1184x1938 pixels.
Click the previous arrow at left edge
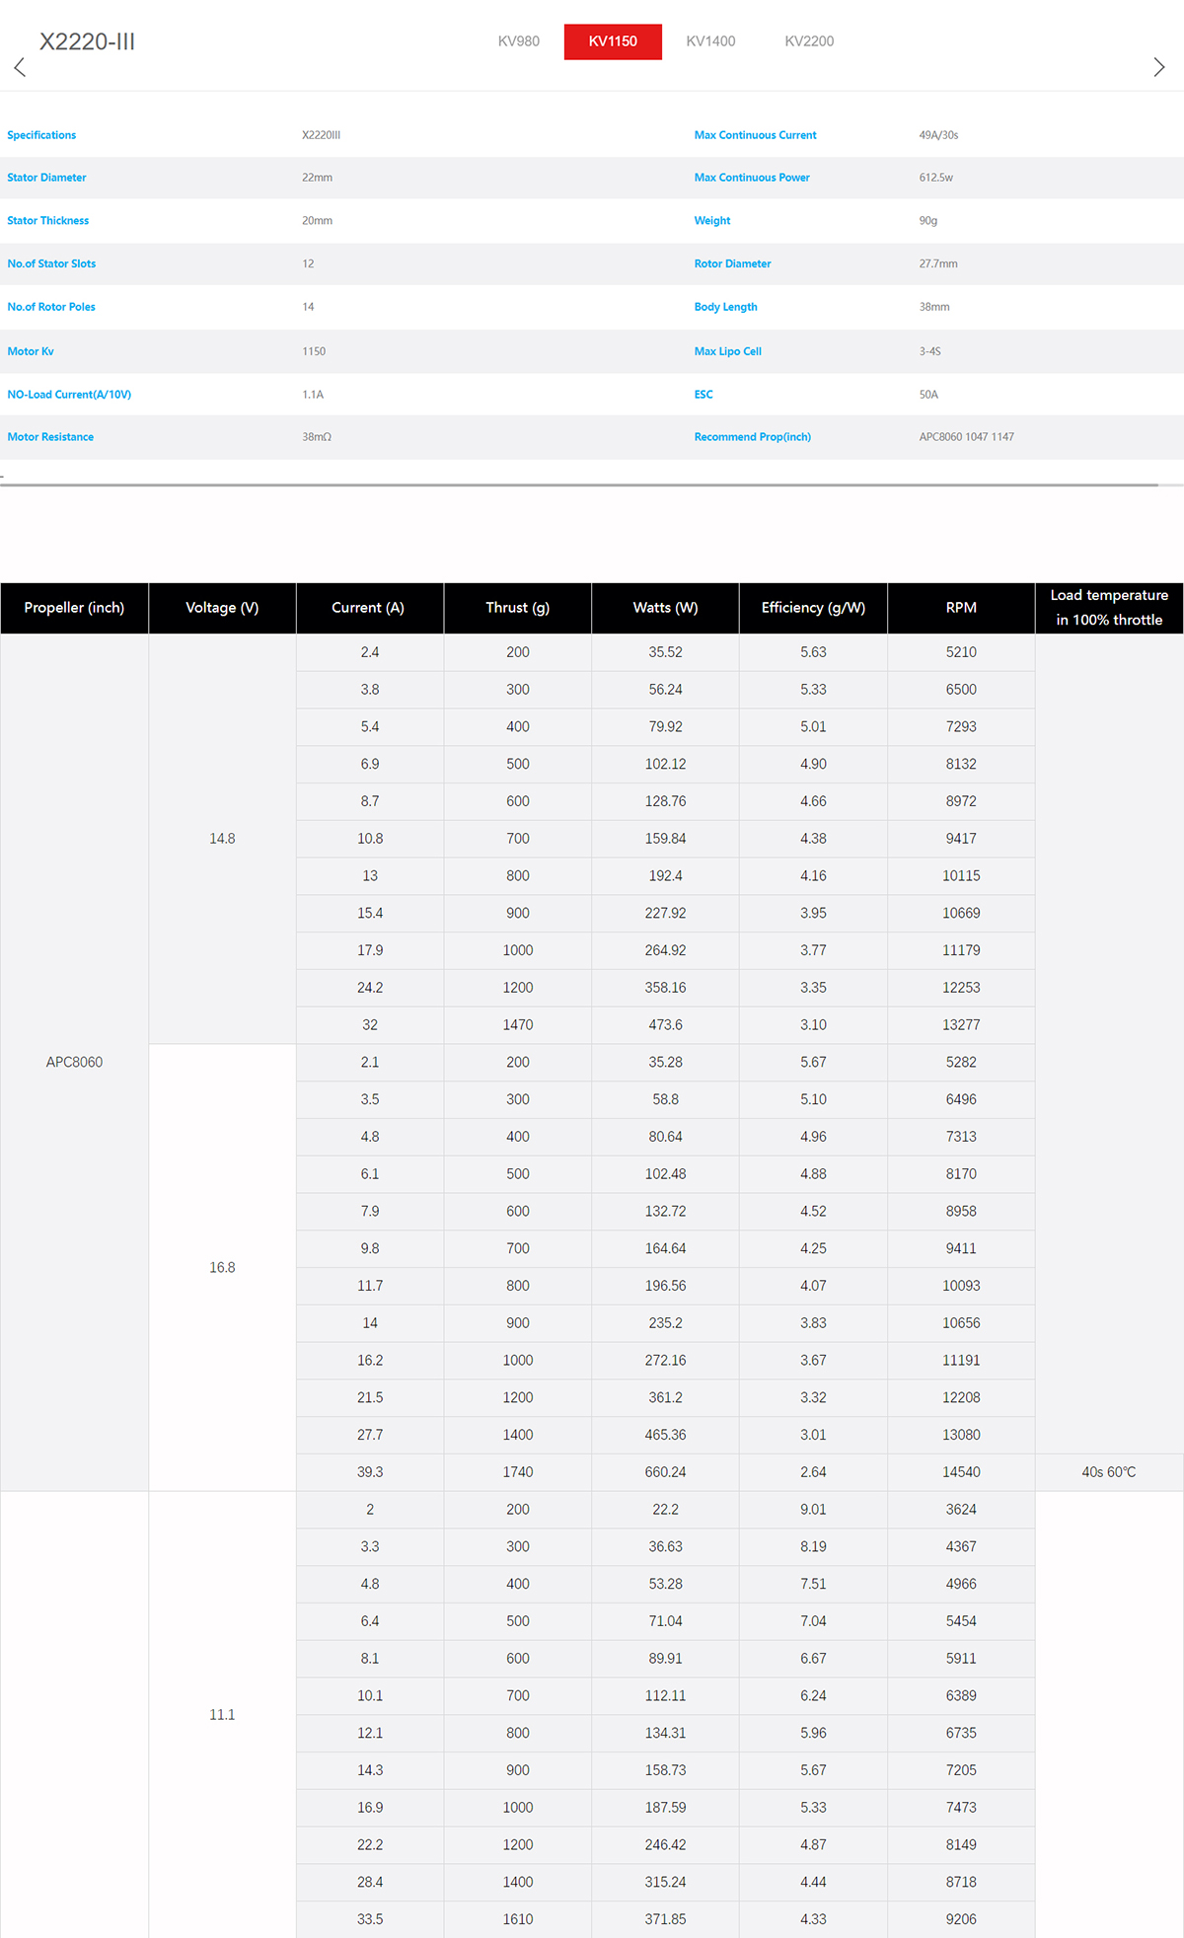click(20, 67)
